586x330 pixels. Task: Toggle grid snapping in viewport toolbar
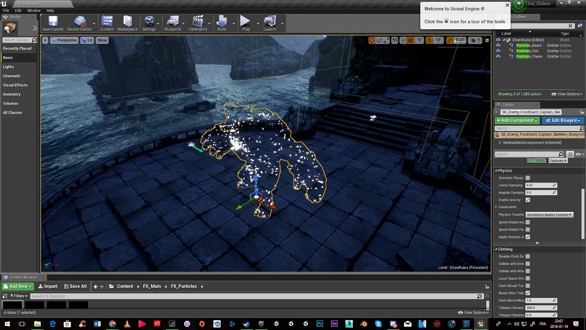pyautogui.click(x=410, y=40)
